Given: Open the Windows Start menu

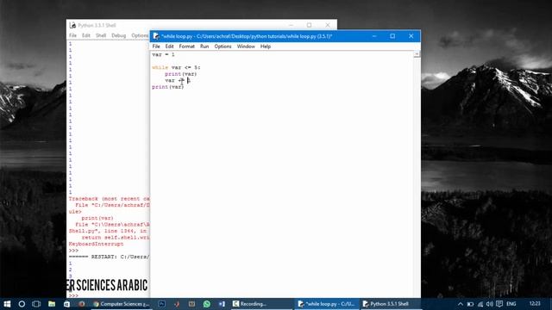Looking at the screenshot, I should pyautogui.click(x=7, y=304).
